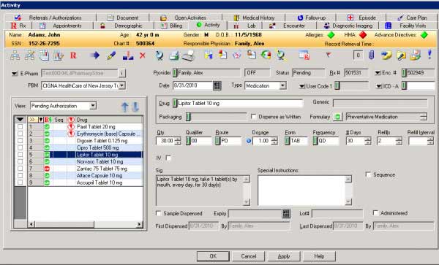439x265 pixels.
Task: Open the Type Medication dropdown
Action: tap(282, 85)
